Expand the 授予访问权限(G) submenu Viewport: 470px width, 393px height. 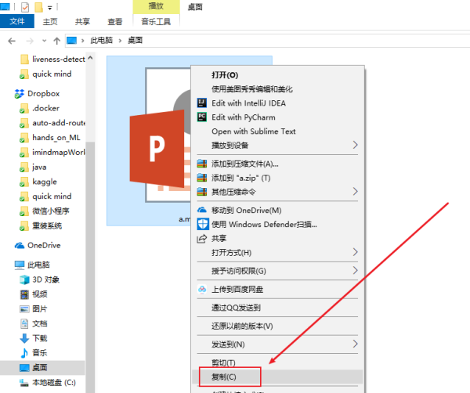tap(355, 271)
